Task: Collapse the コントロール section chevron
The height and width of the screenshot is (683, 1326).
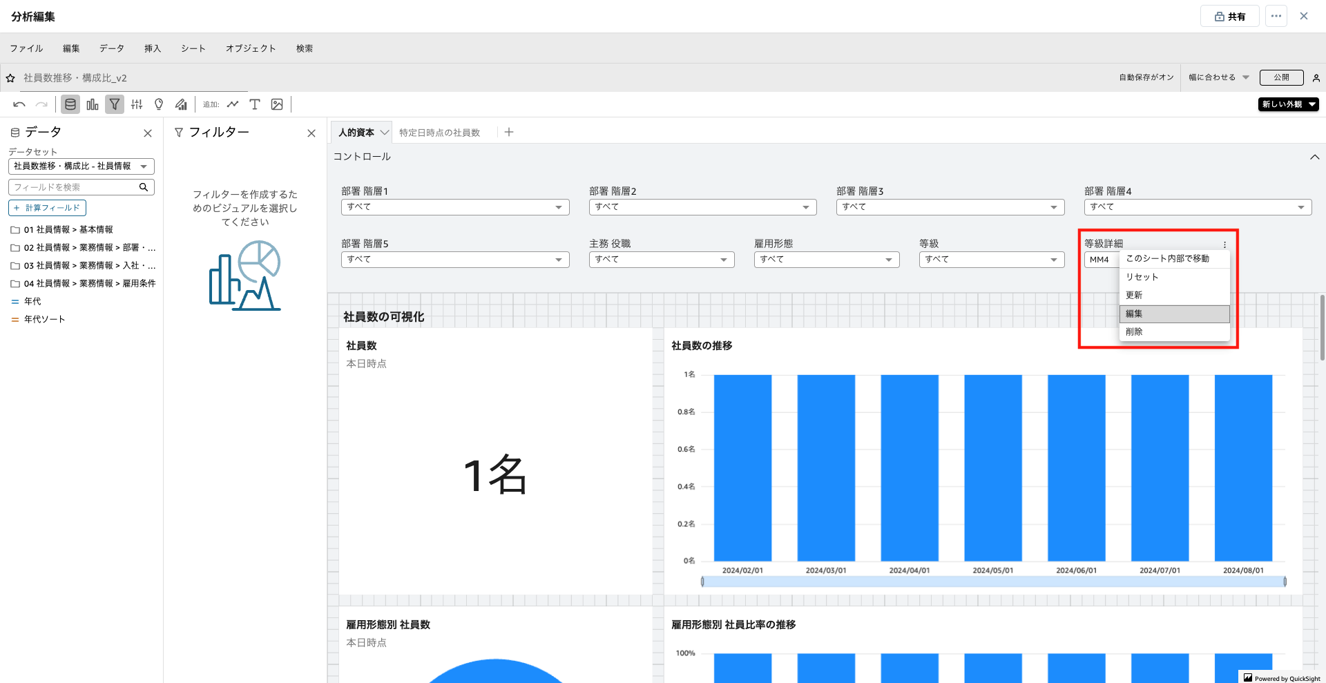Action: point(1314,157)
